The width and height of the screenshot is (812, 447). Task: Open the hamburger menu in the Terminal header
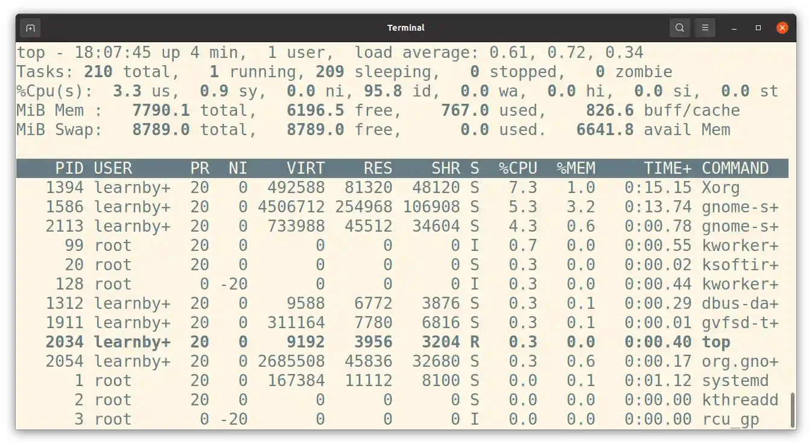(x=705, y=28)
